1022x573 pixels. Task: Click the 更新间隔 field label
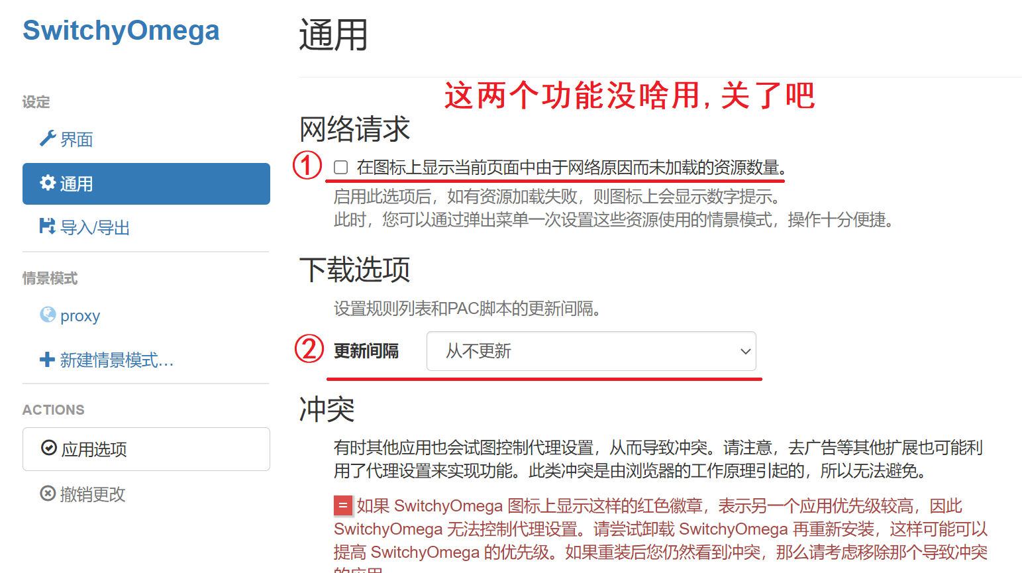[x=366, y=351]
